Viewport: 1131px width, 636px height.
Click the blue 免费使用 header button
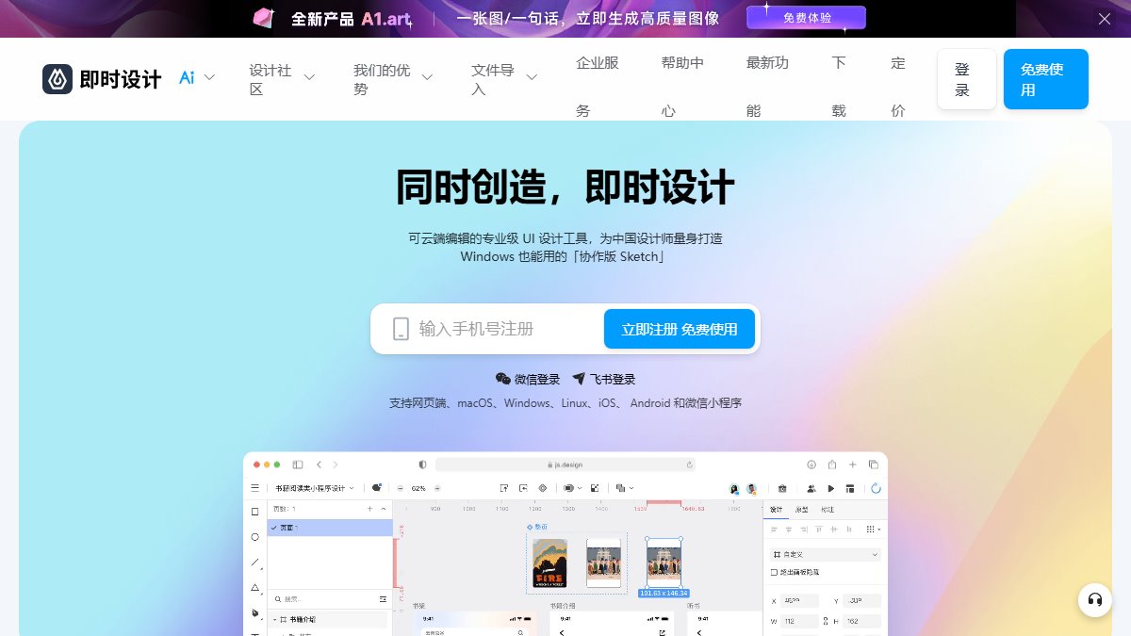(x=1045, y=79)
